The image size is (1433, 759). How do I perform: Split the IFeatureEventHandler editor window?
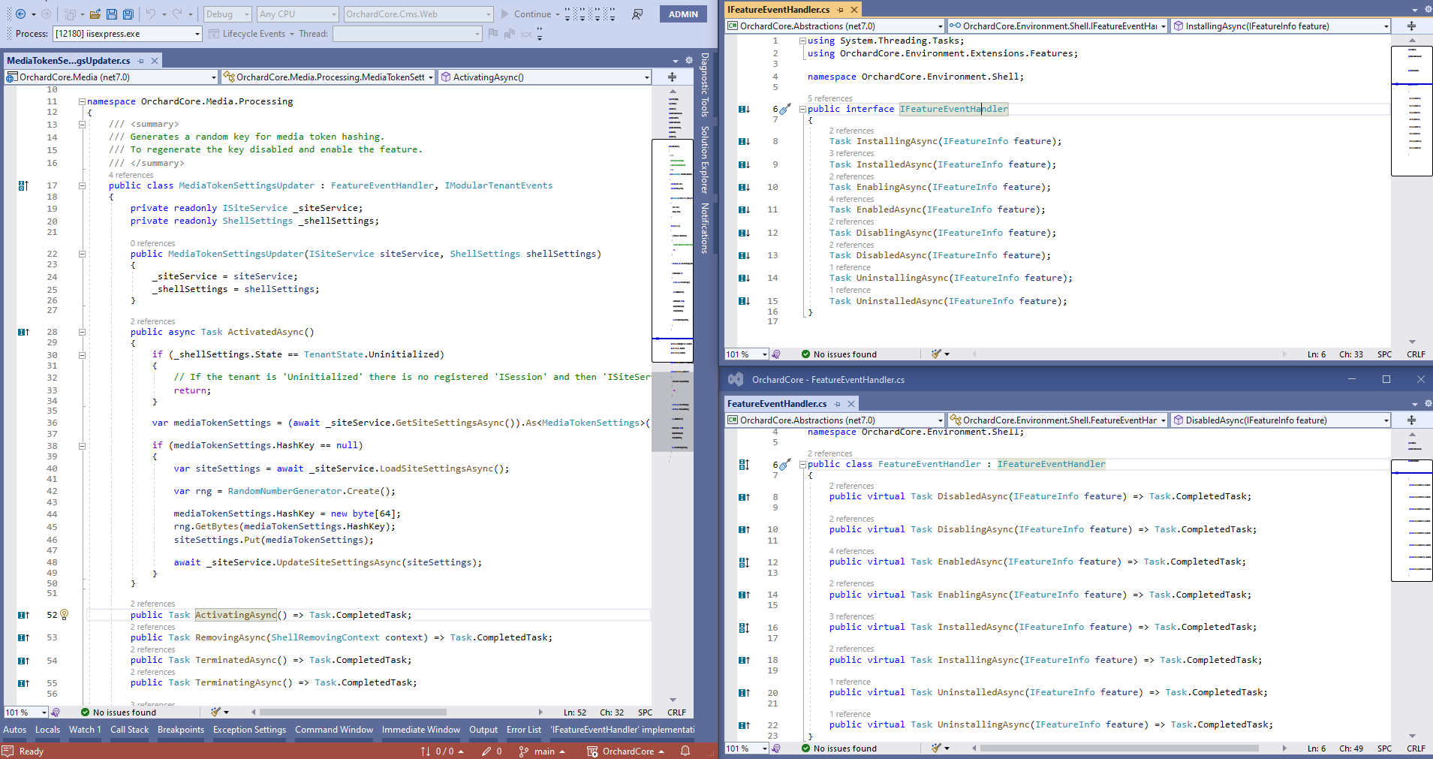tap(1411, 26)
